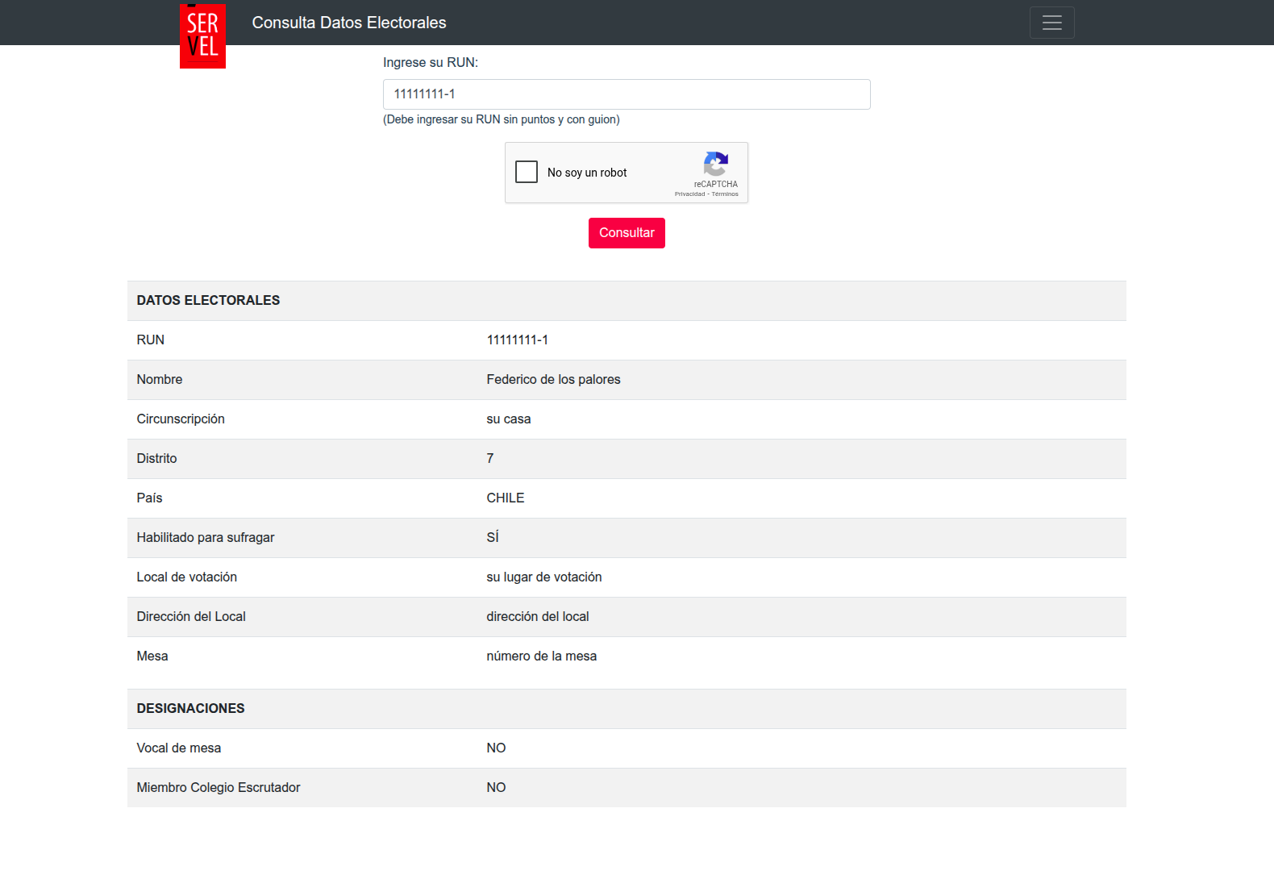Click the DATOS ELECTORALES section header
Screen dimensions: 1274x871
click(x=208, y=300)
